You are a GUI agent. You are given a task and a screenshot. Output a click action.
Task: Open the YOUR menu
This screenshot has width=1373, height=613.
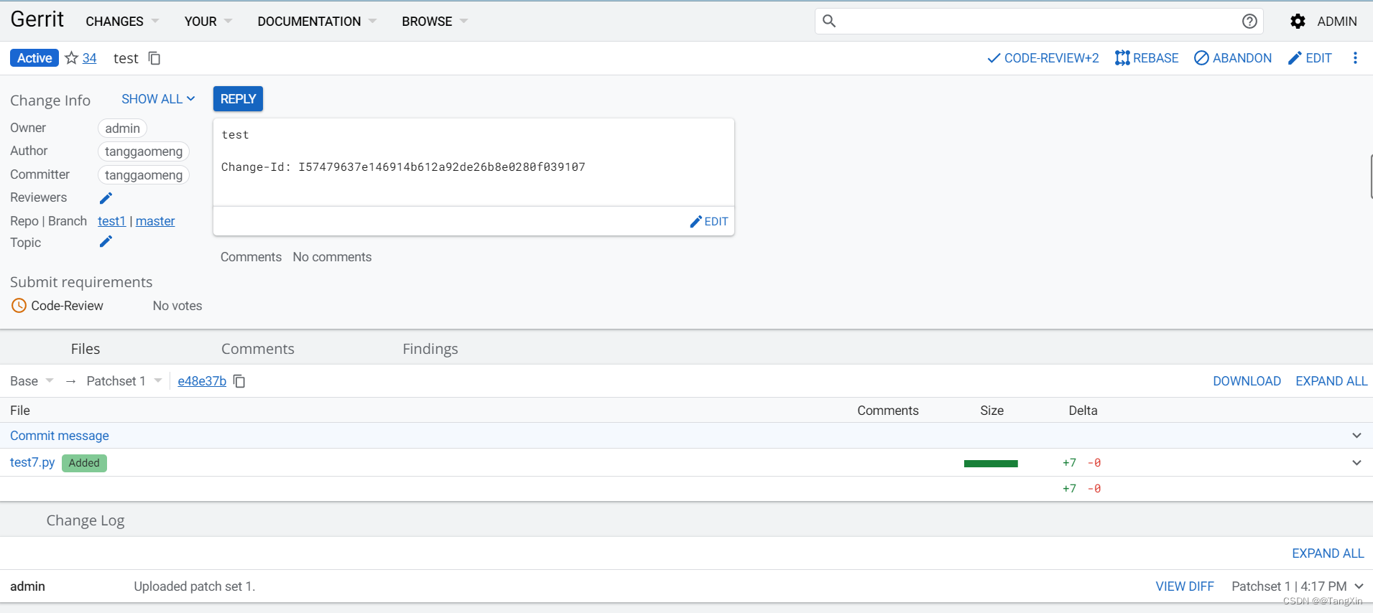tap(208, 22)
